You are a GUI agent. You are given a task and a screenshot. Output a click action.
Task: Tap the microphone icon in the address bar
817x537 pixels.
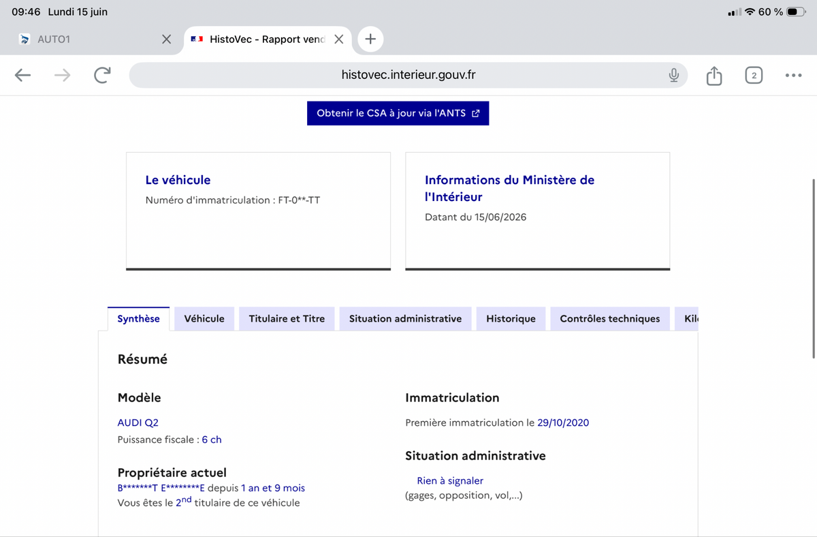click(x=674, y=75)
